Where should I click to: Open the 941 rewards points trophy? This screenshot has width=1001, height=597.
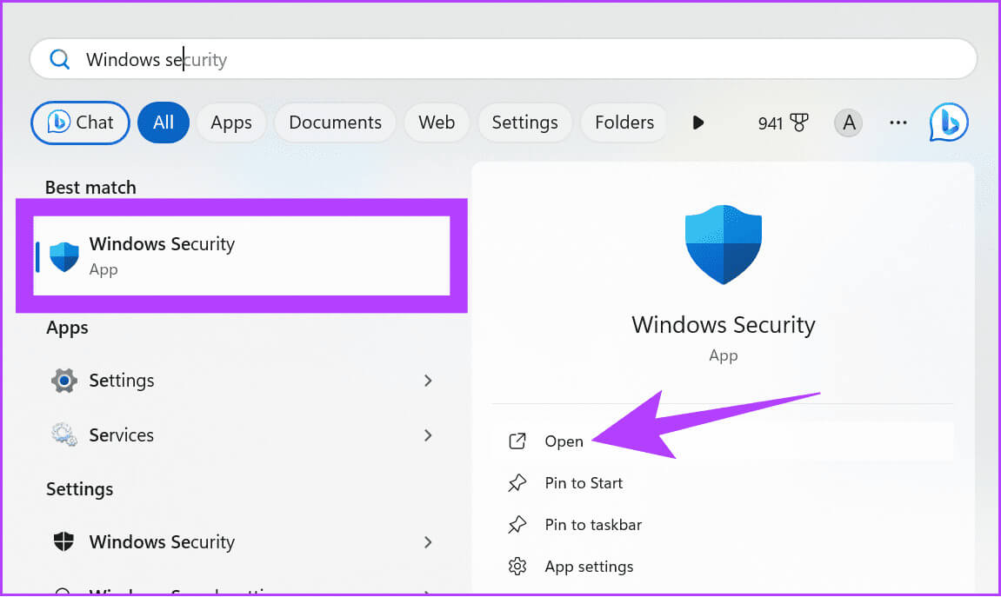click(783, 123)
